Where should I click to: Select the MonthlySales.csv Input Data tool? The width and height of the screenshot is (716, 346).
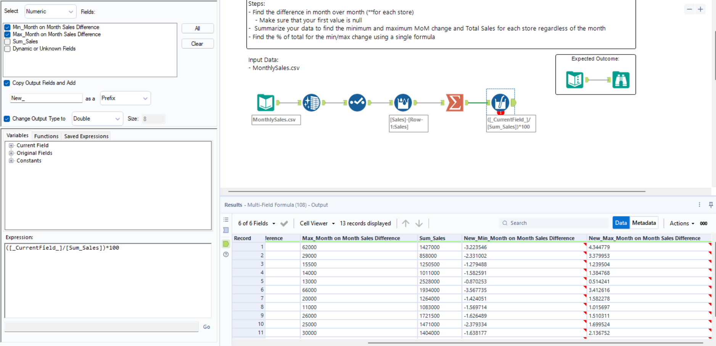click(x=265, y=103)
